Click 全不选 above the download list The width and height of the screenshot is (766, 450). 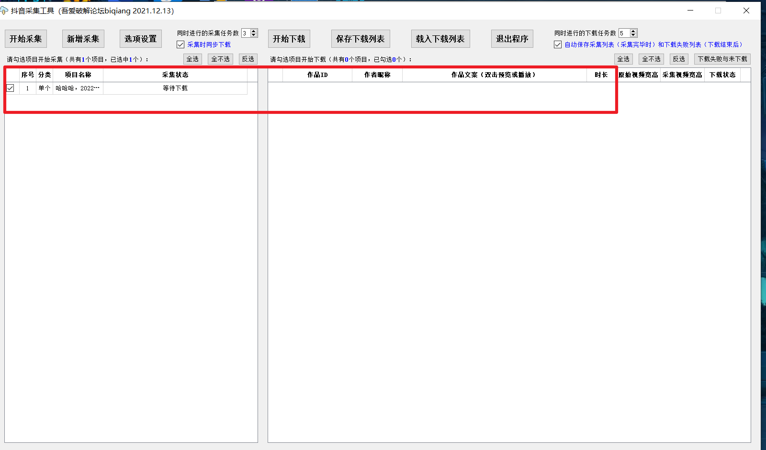(651, 59)
